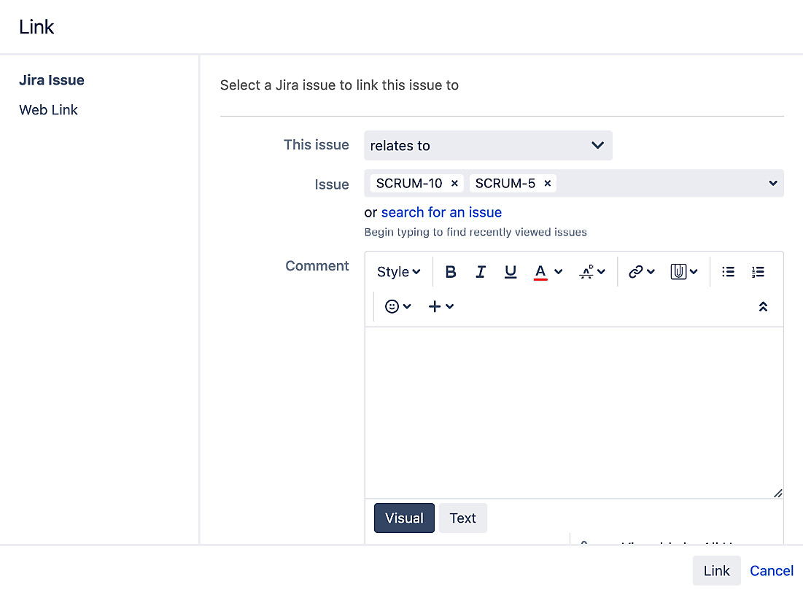
Task: Collapse the formatting toolbar
Action: 763,306
